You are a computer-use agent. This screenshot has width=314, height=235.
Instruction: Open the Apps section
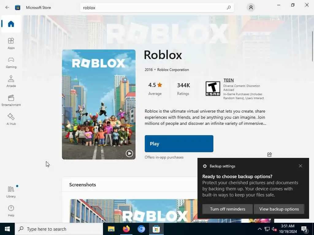pos(11,43)
